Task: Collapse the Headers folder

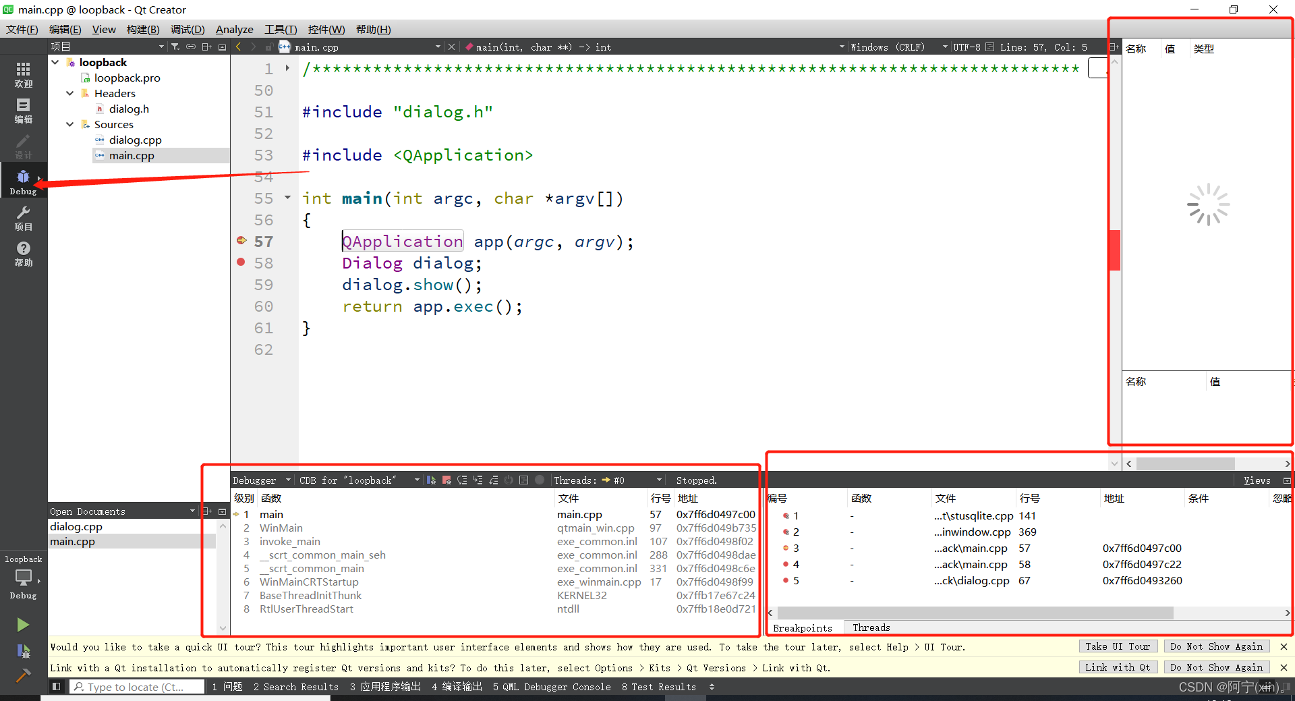Action: pyautogui.click(x=70, y=93)
